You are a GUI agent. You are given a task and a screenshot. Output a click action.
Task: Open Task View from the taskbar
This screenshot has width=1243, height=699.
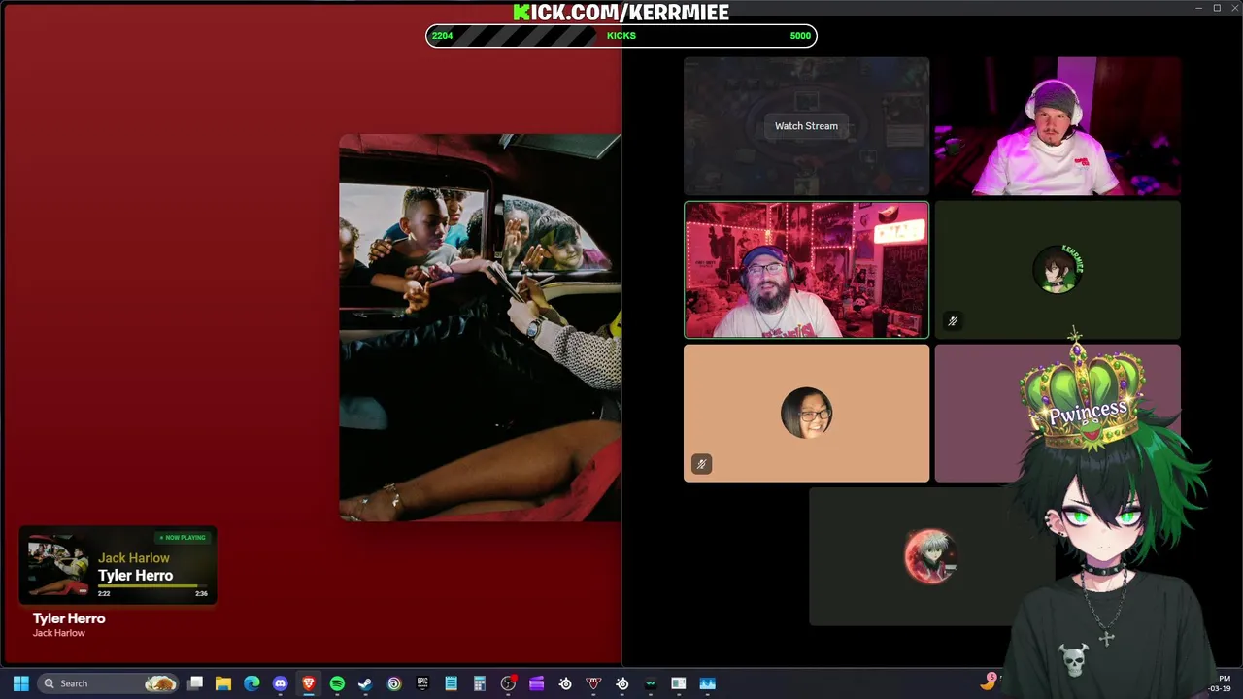[x=195, y=683]
